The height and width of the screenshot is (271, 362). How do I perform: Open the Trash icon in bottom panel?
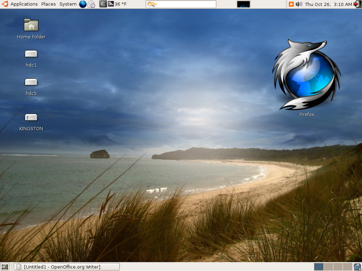357,267
